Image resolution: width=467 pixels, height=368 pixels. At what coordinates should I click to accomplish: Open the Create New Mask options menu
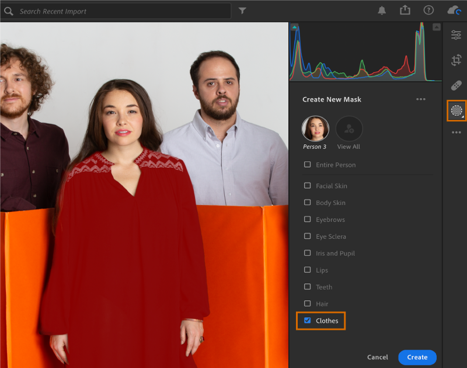pos(421,99)
